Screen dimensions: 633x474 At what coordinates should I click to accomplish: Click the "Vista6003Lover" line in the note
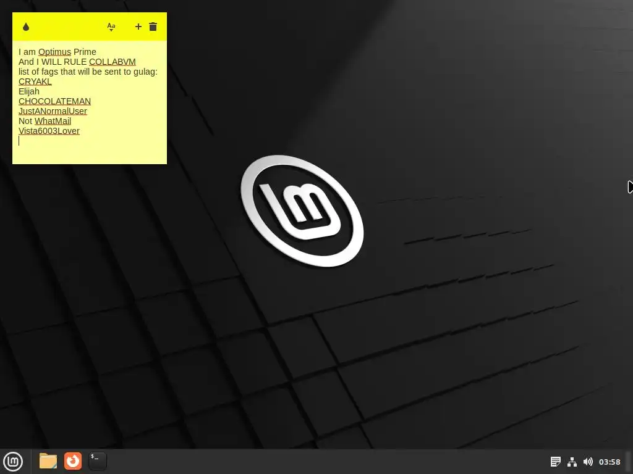pyautogui.click(x=49, y=131)
